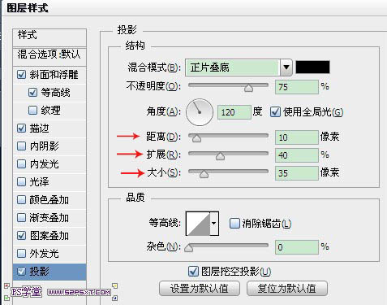Select the 等高线 sub-style label in list
This screenshot has height=305, width=387.
click(55, 93)
